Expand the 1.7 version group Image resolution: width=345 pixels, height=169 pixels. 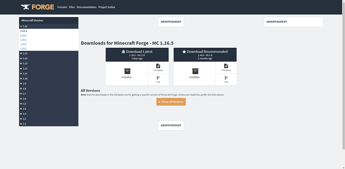49,94
